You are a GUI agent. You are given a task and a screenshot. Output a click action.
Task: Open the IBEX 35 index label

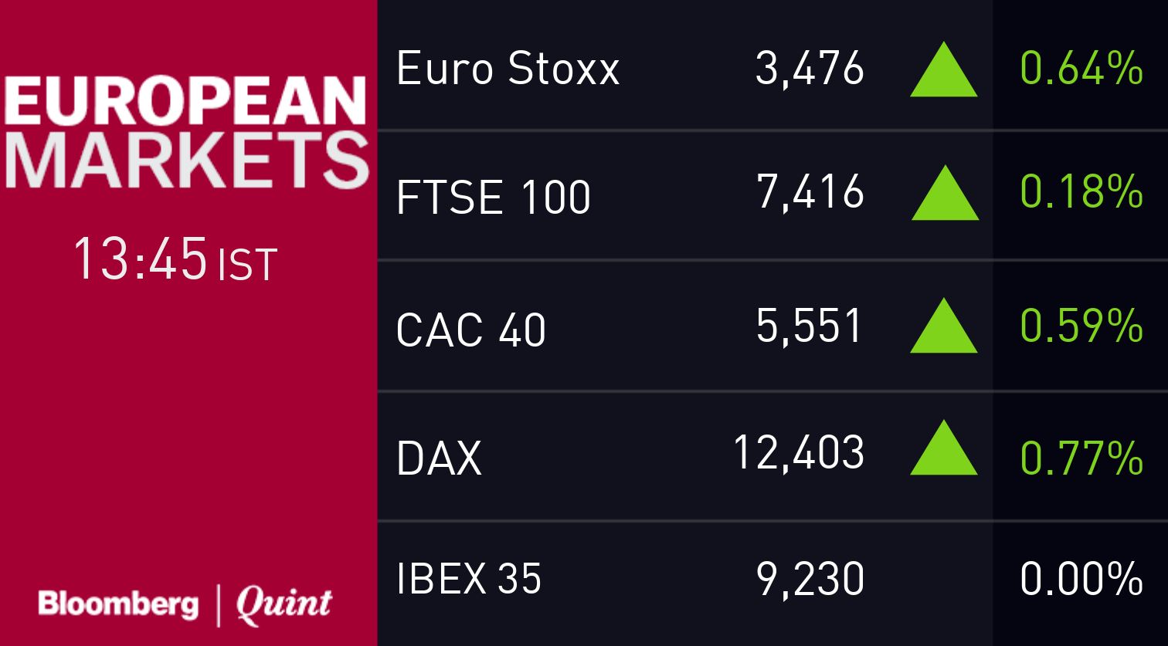(468, 578)
